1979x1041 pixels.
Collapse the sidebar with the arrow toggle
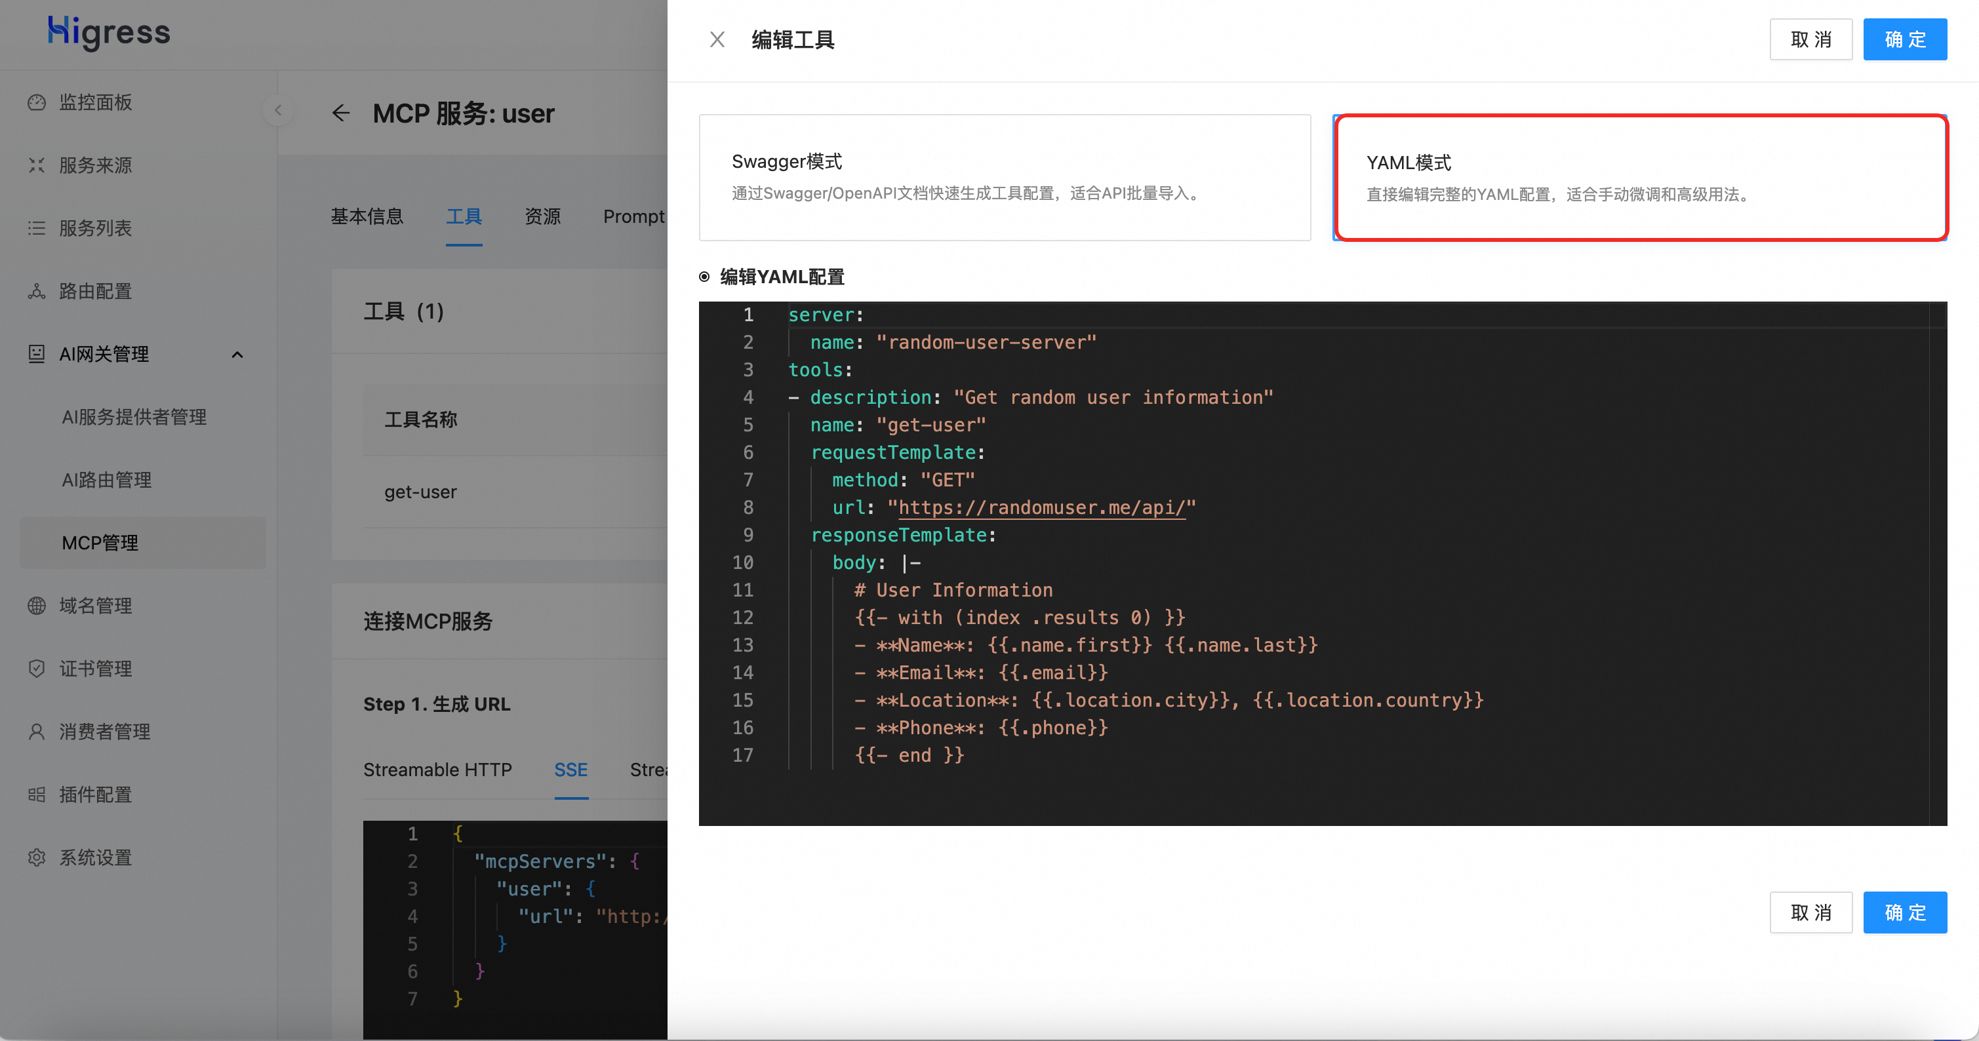[x=278, y=110]
